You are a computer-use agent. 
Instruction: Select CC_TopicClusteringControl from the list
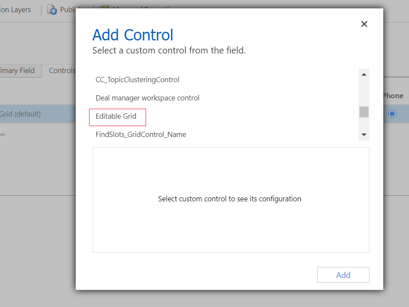tap(137, 80)
